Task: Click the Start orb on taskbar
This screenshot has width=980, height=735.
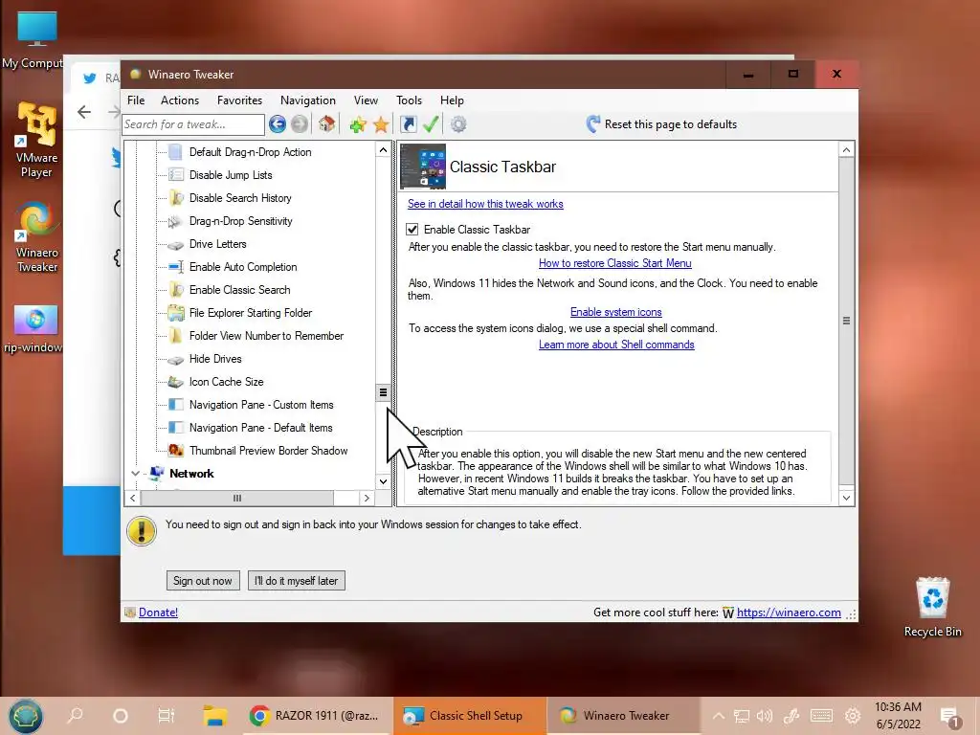Action: pos(25,716)
